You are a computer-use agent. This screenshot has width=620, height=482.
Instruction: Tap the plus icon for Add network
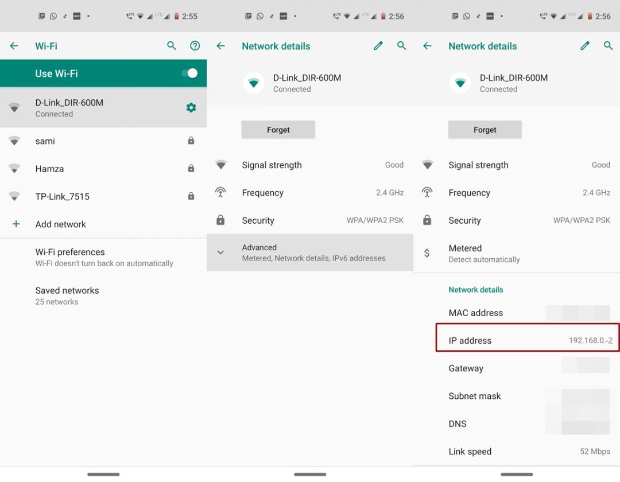click(x=16, y=224)
